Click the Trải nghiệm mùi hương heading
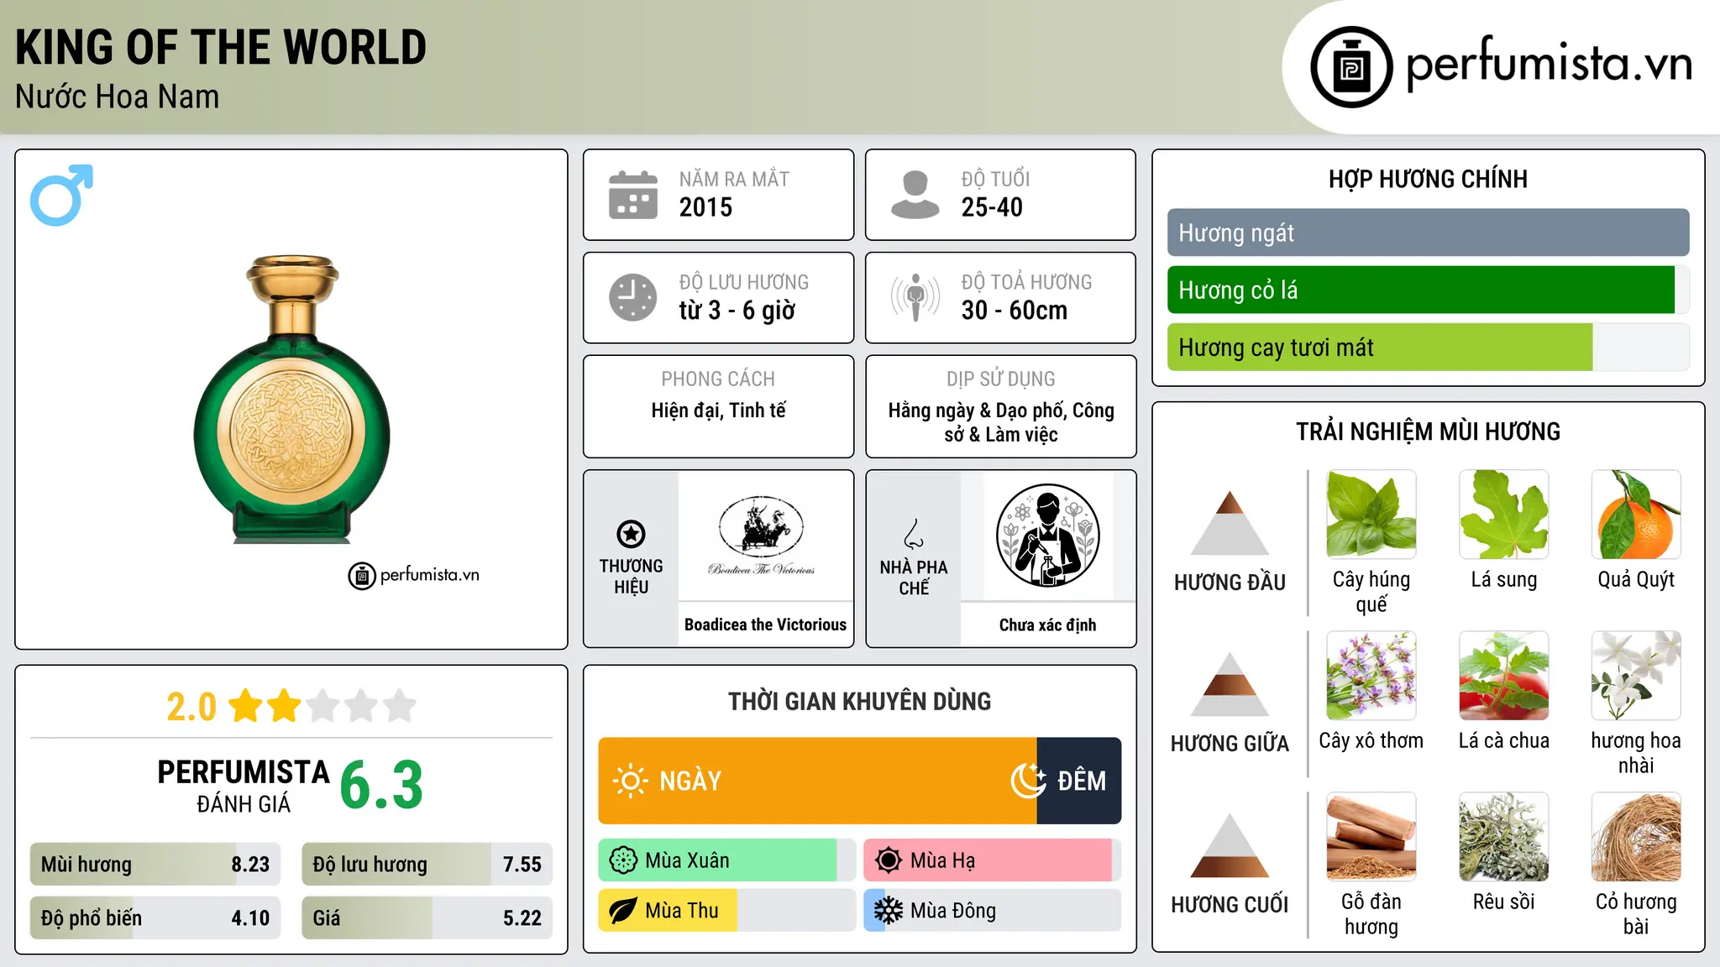1720x967 pixels. click(x=1428, y=431)
